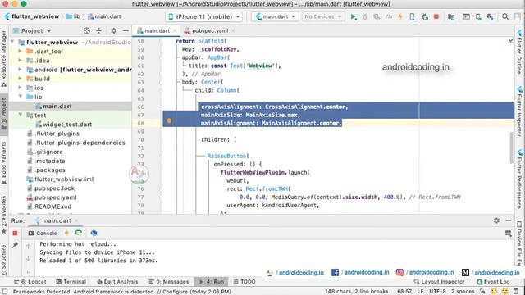Open the TODO tool window tab
525x295 pixels.
coord(244,282)
